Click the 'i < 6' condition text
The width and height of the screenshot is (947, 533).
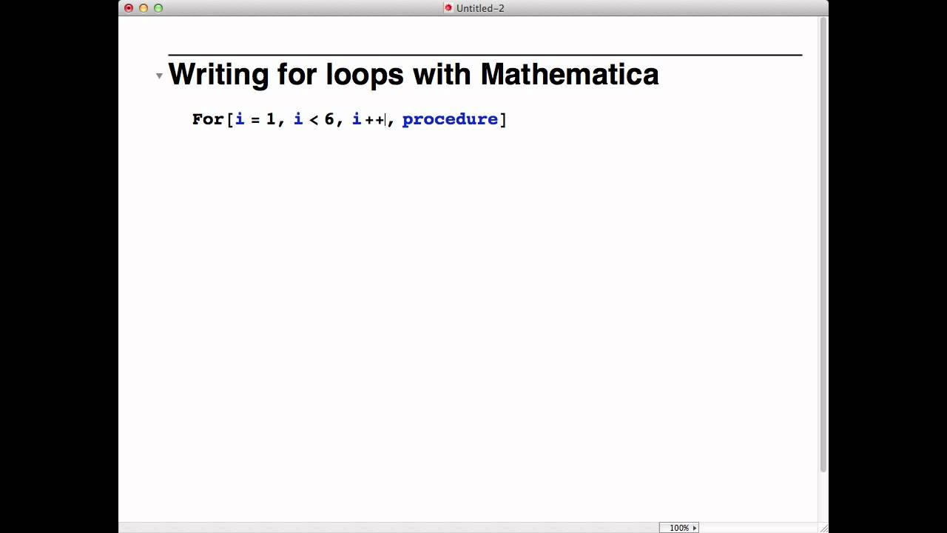[x=314, y=119]
